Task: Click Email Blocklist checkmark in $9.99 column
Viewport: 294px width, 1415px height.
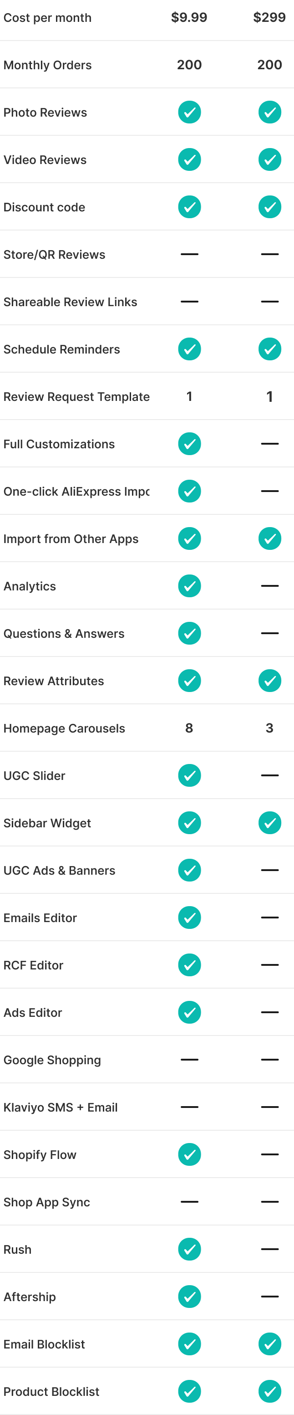Action: [x=189, y=1344]
